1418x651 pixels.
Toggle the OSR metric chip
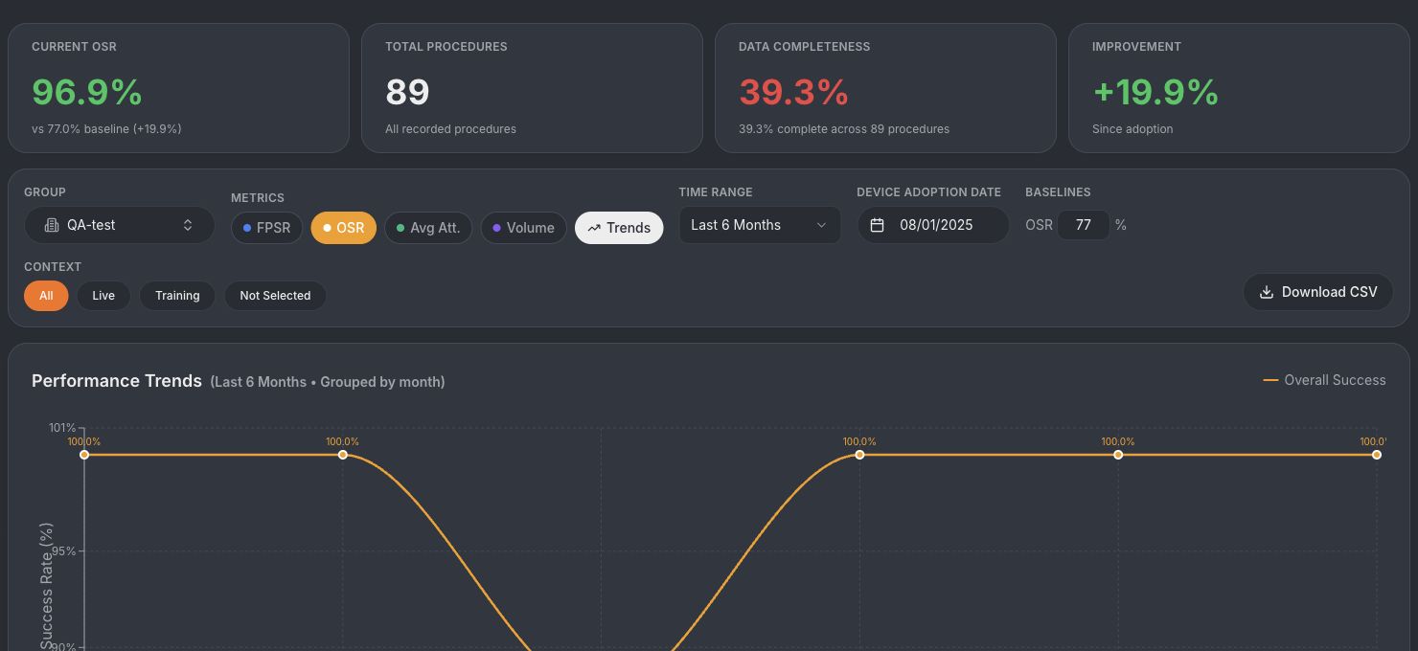point(344,228)
